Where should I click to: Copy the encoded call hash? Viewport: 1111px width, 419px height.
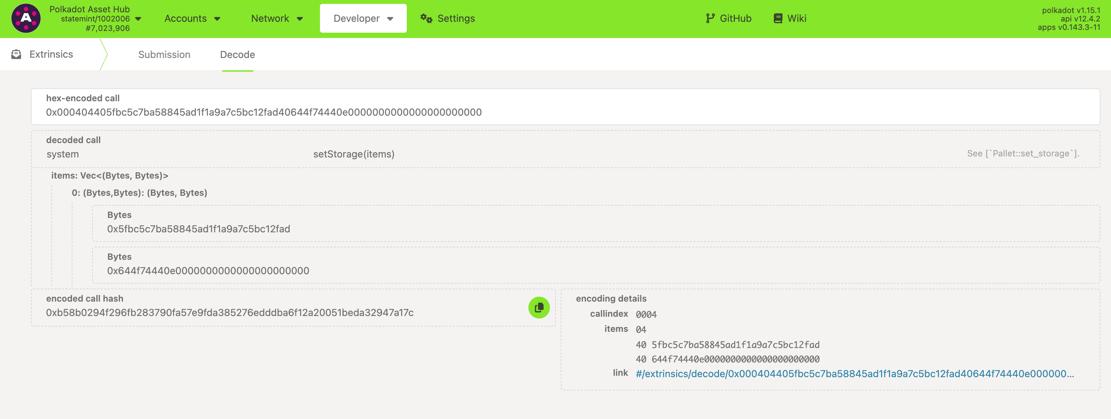pyautogui.click(x=539, y=307)
